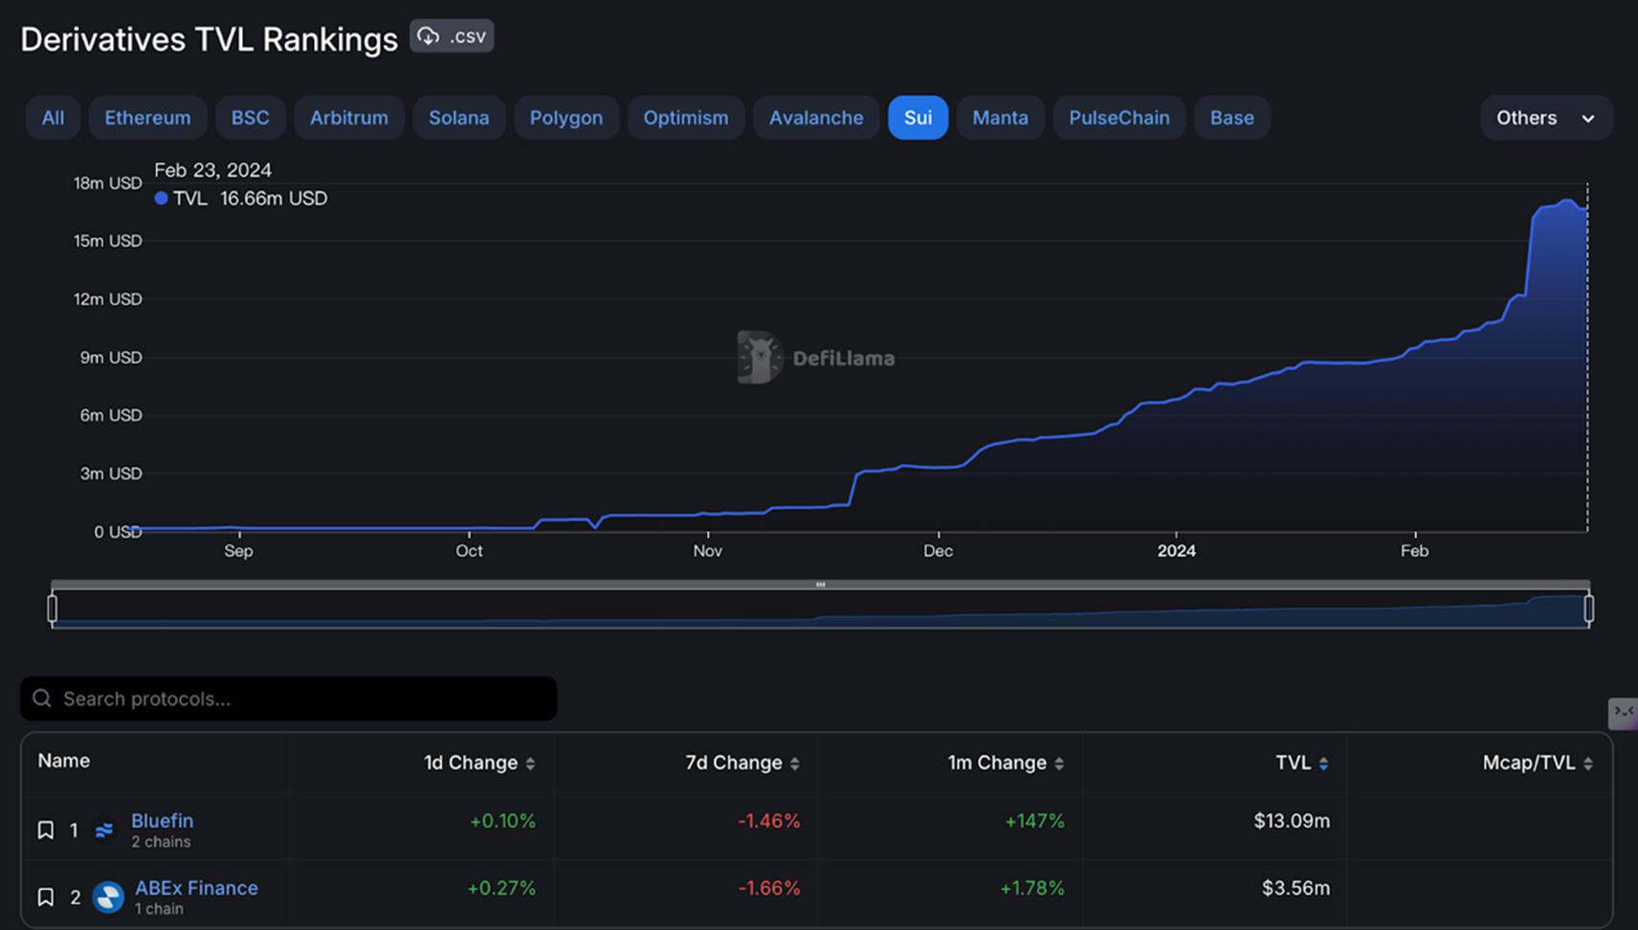Expand the Others chains dropdown
This screenshot has width=1638, height=930.
(x=1546, y=118)
